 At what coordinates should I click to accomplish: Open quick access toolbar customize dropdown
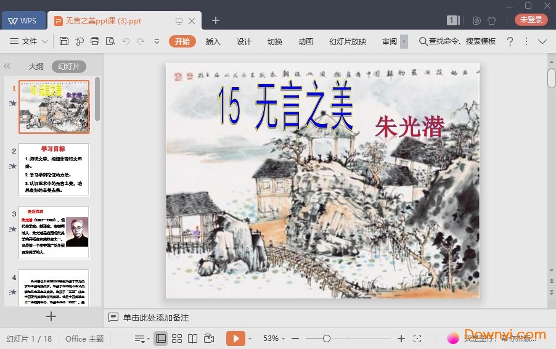(157, 41)
